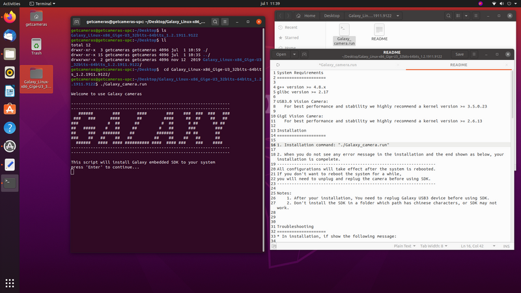The width and height of the screenshot is (521, 293).
Task: Switch to the *Galaxy_camera.run tab
Action: (x=337, y=64)
